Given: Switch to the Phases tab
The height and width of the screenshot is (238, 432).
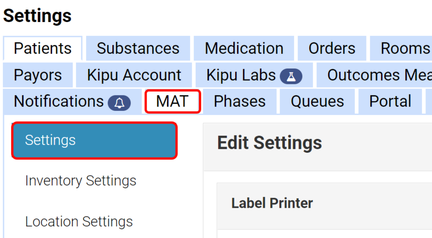Looking at the screenshot, I should 240,101.
